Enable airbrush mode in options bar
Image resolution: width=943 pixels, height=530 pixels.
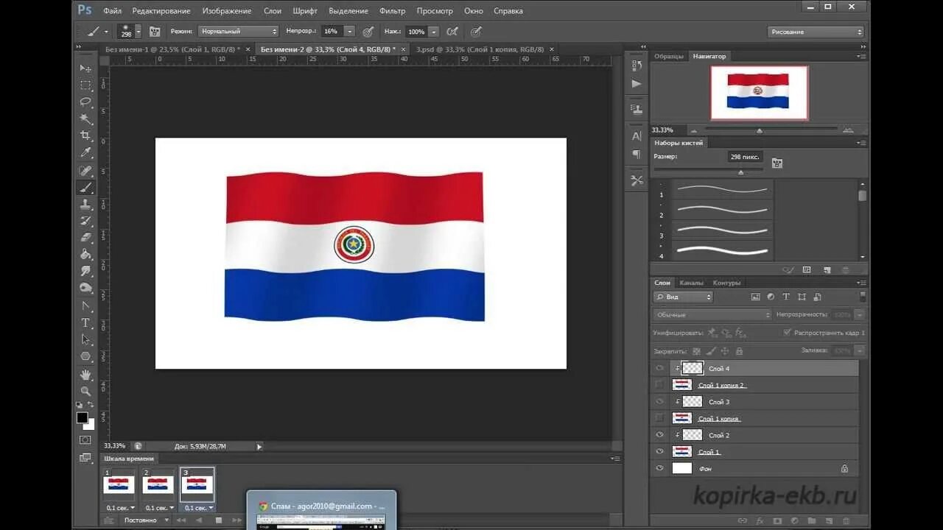[x=452, y=32]
